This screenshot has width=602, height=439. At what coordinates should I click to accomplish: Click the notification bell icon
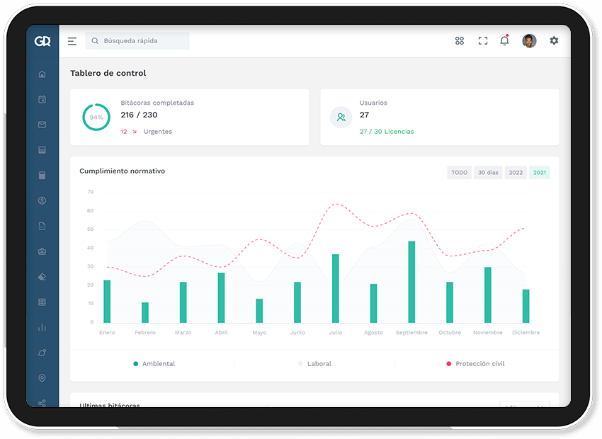504,41
